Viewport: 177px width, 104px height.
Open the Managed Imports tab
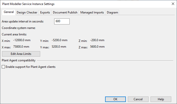(x=92, y=12)
